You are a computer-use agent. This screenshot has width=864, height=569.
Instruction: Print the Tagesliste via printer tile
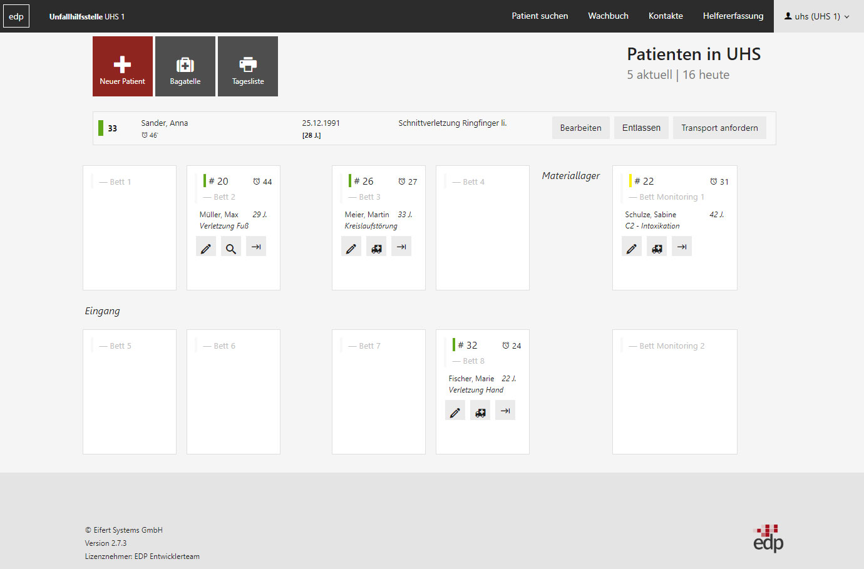click(248, 66)
